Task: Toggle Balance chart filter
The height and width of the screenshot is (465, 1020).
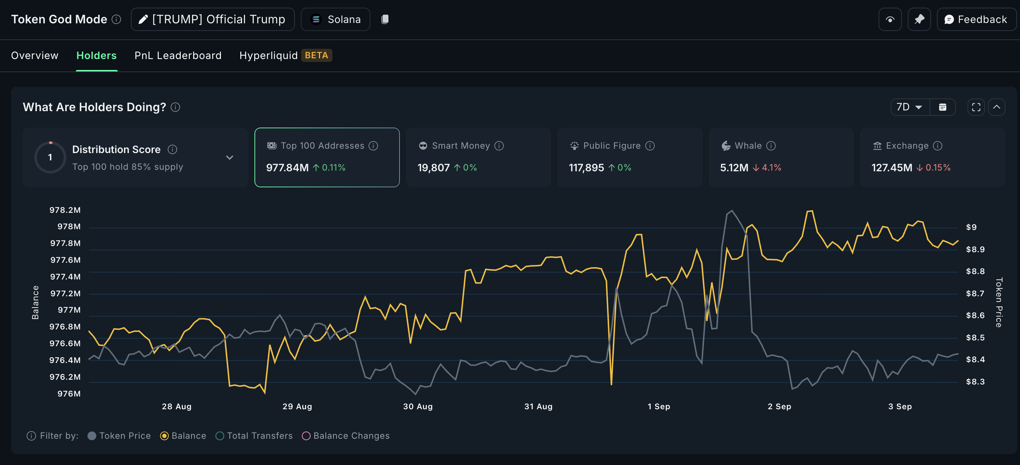Action: 164,436
